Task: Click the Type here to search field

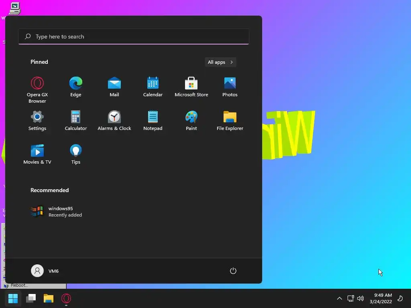Action: coord(134,36)
